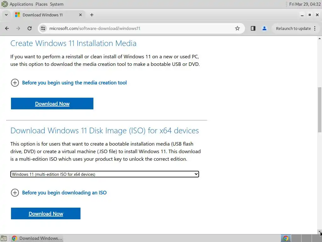Open the System menu
The height and width of the screenshot is (242, 322).
tap(57, 4)
